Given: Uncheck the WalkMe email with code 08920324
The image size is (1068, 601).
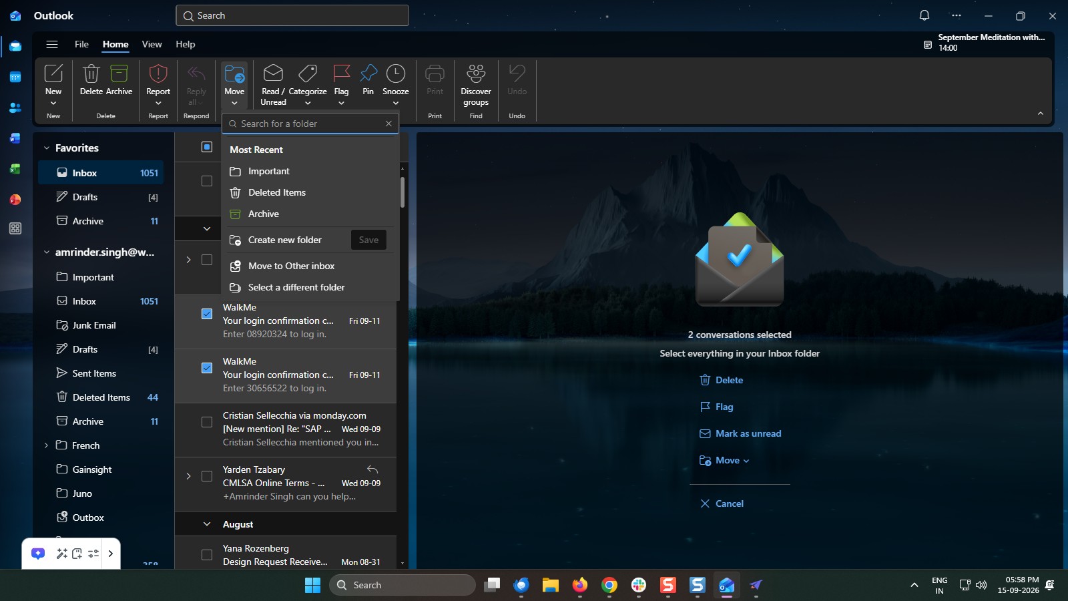Looking at the screenshot, I should (x=207, y=314).
